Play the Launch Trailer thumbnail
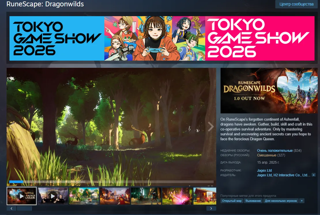The image size is (320, 215). point(22,196)
